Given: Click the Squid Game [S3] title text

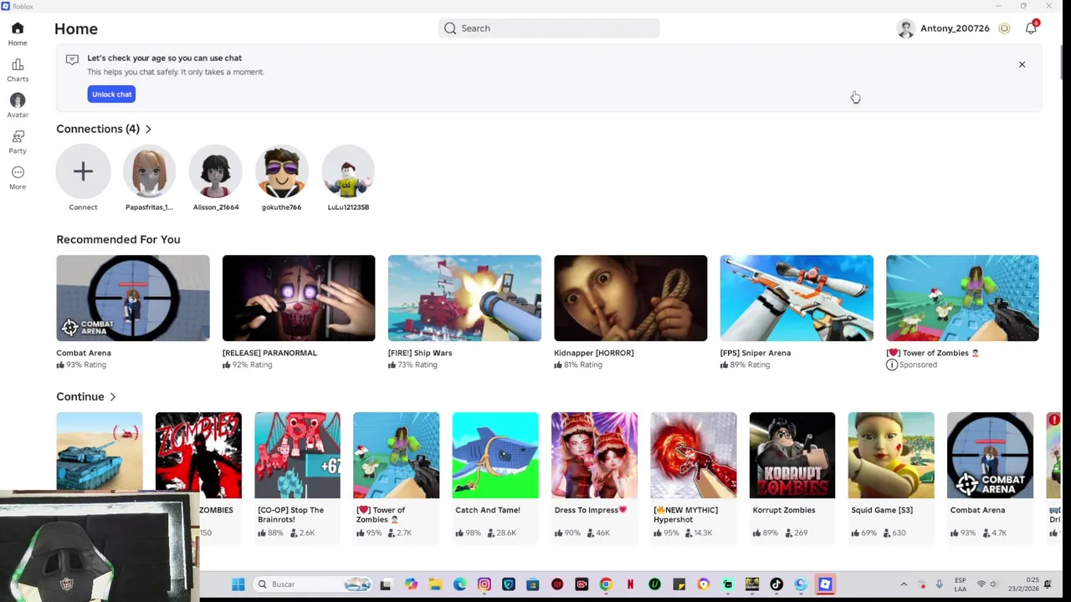Looking at the screenshot, I should click(881, 510).
